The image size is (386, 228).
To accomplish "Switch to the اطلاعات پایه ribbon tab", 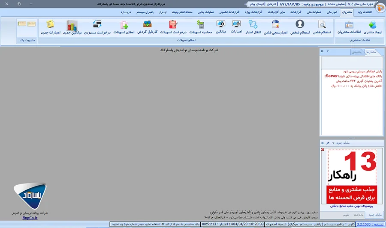I will point(365,12).
